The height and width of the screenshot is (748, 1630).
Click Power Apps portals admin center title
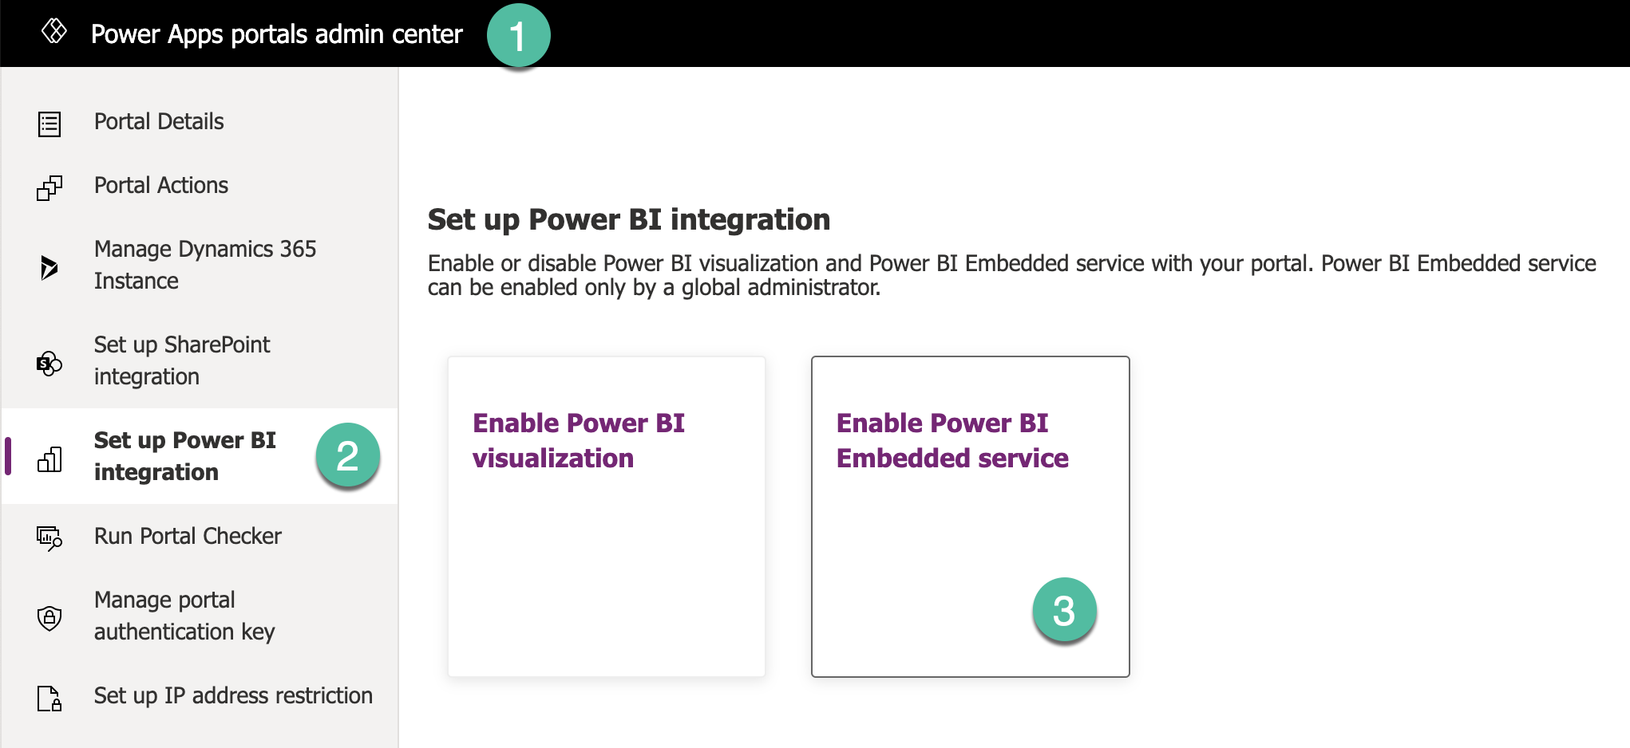(276, 34)
